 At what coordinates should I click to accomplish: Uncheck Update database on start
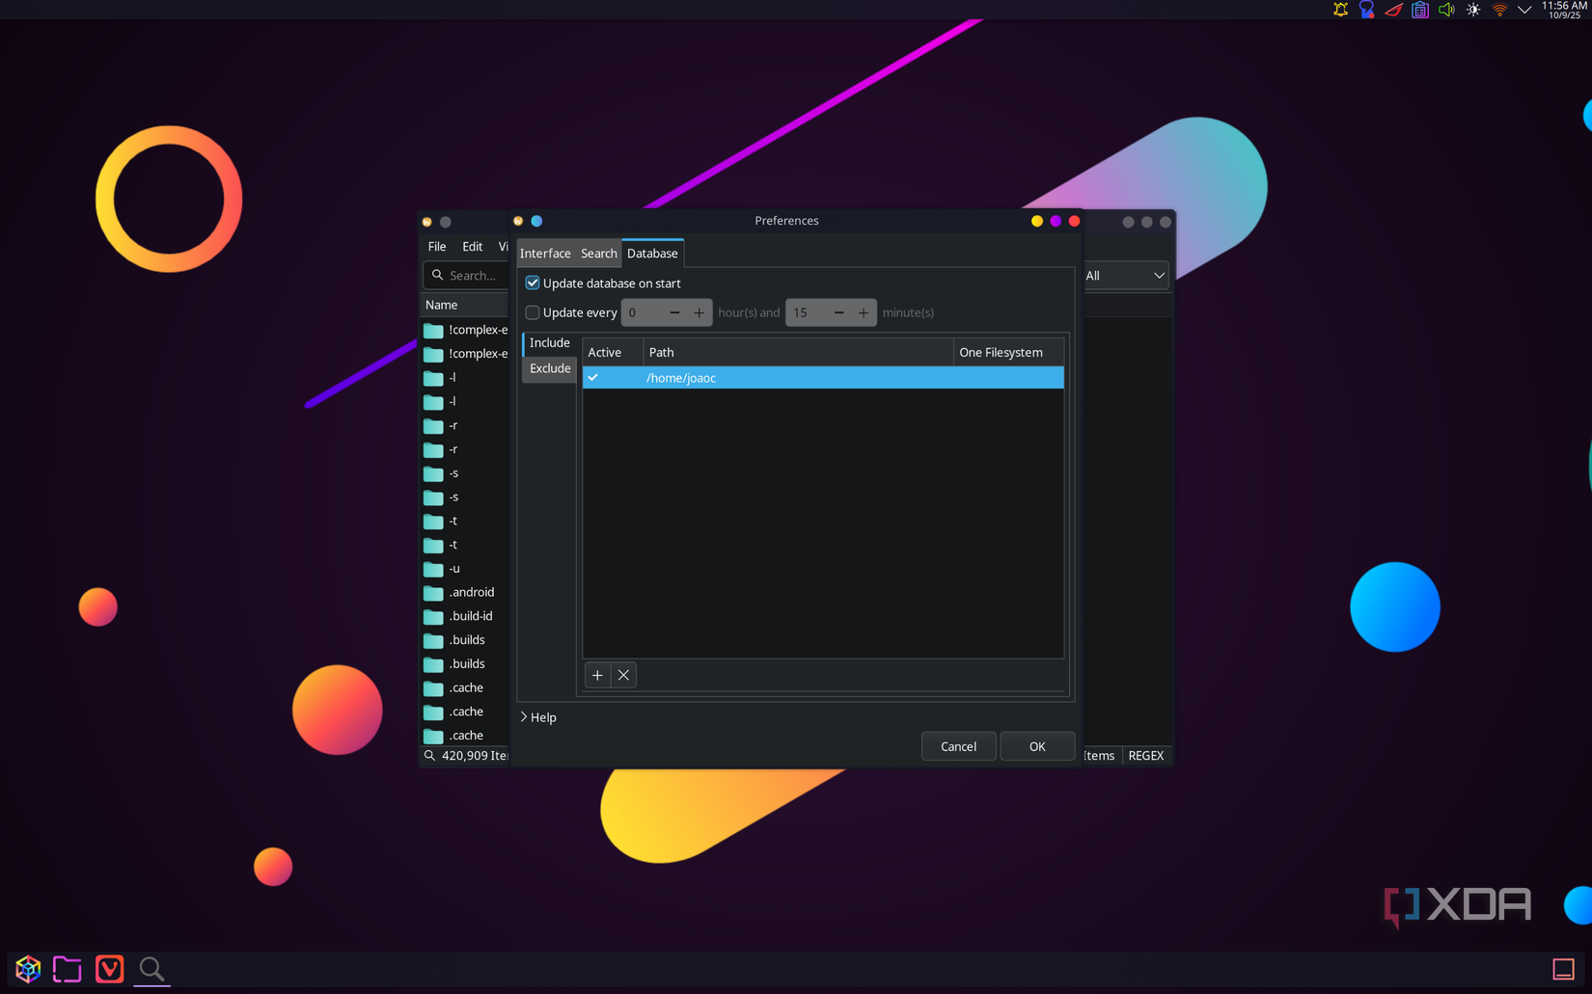click(533, 282)
